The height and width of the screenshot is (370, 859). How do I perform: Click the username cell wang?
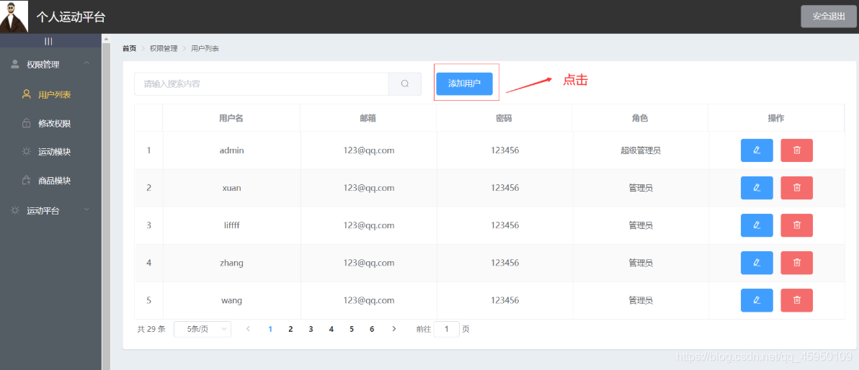232,300
